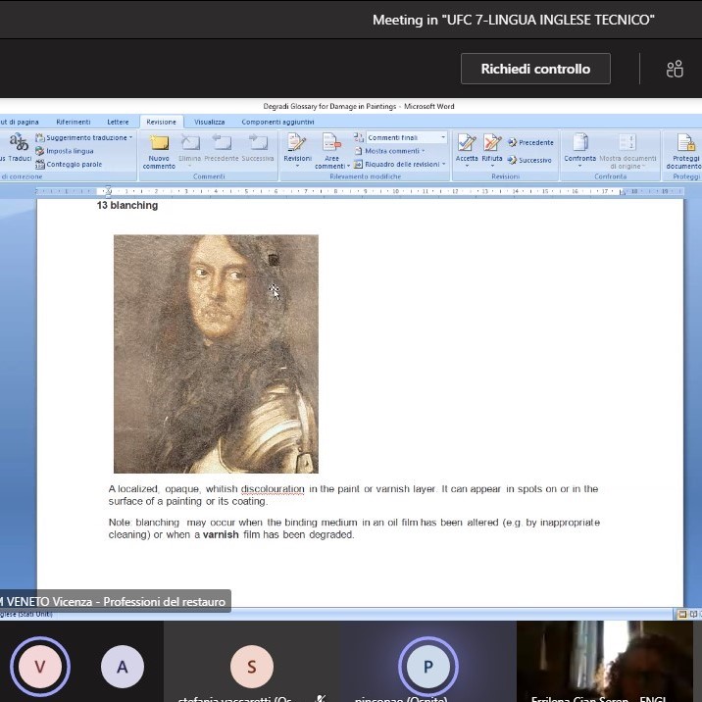
Task: Expand the Revisioni dropdown arrow
Action: [297, 166]
